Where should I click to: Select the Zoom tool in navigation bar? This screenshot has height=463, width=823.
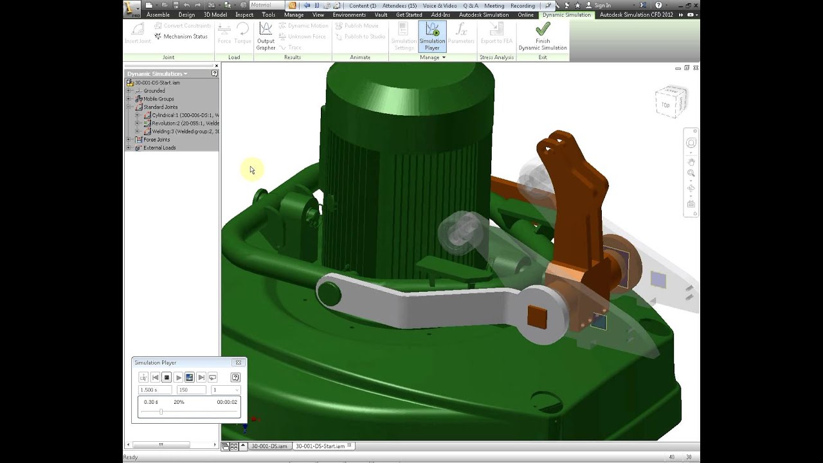tap(691, 173)
